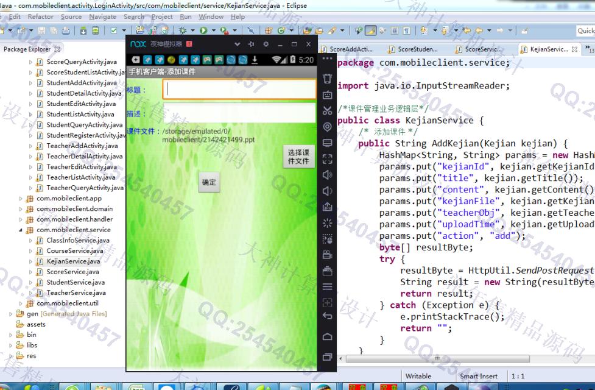Click the Back navigation arrow icon
Viewport: 595px width, 390px height.
click(479, 30)
